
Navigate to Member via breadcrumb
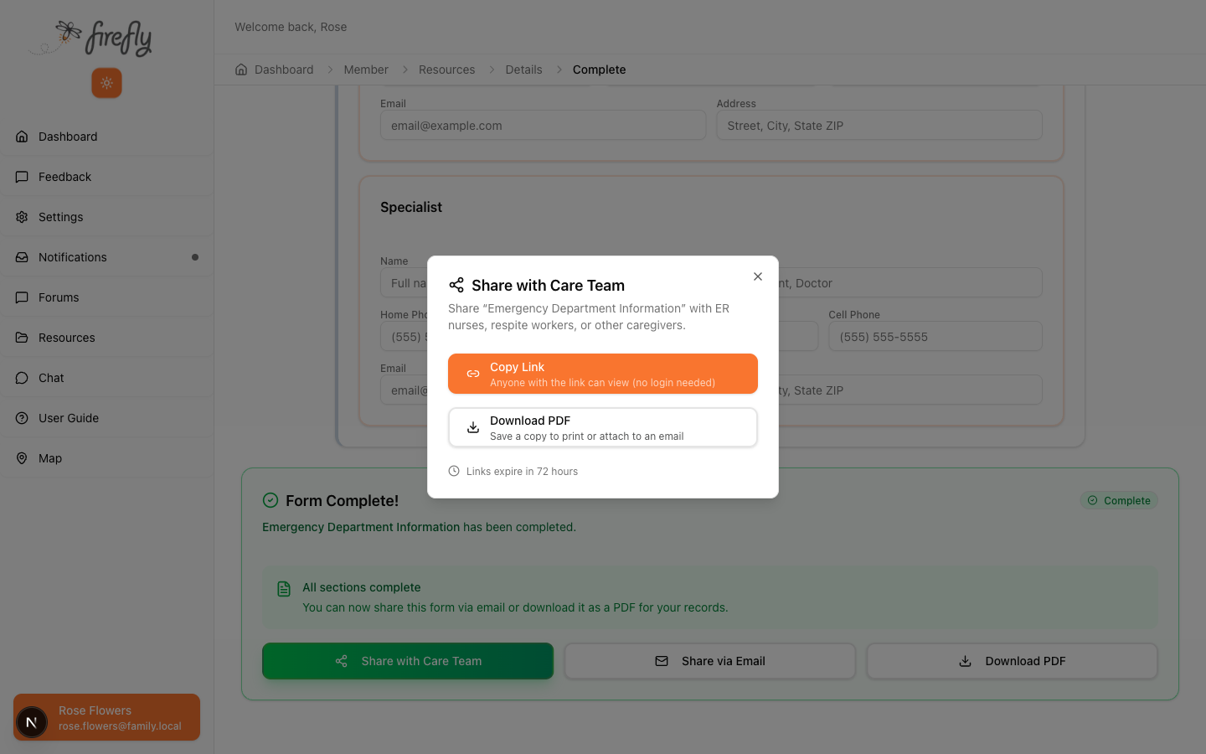(x=365, y=70)
